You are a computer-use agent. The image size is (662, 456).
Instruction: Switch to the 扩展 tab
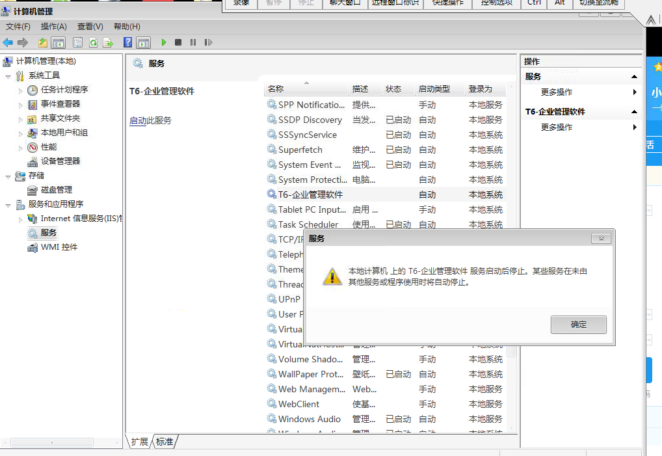coord(139,442)
